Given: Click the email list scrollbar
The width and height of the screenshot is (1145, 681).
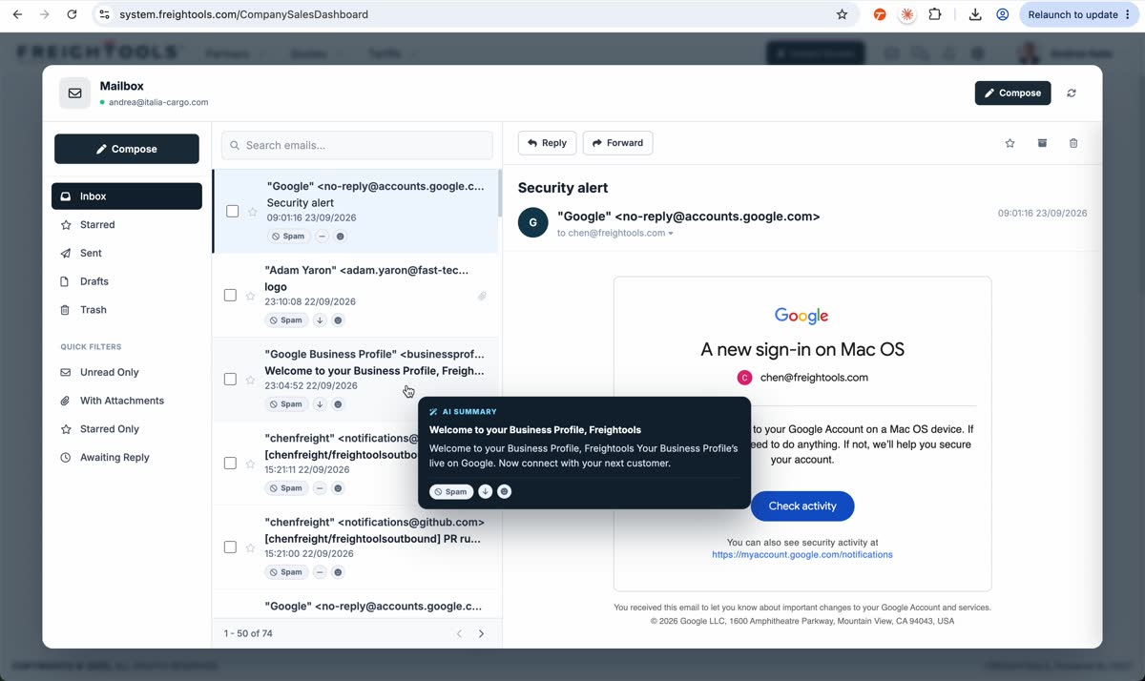Looking at the screenshot, I should (500, 195).
